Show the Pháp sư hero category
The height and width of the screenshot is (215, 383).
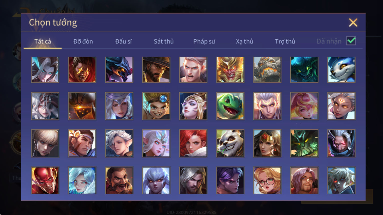coord(204,41)
